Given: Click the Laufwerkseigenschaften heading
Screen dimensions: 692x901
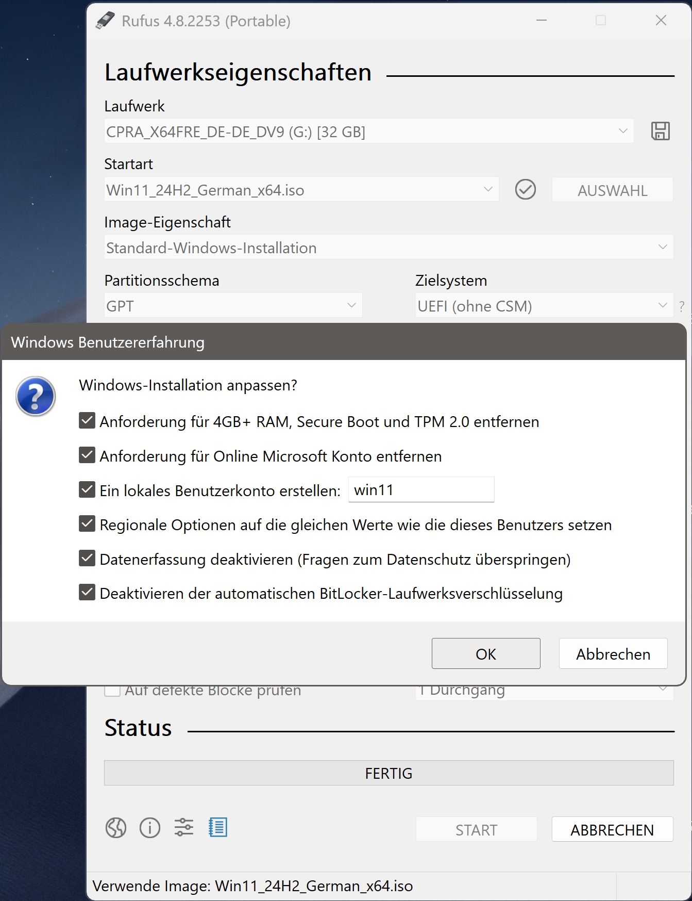Looking at the screenshot, I should click(238, 72).
